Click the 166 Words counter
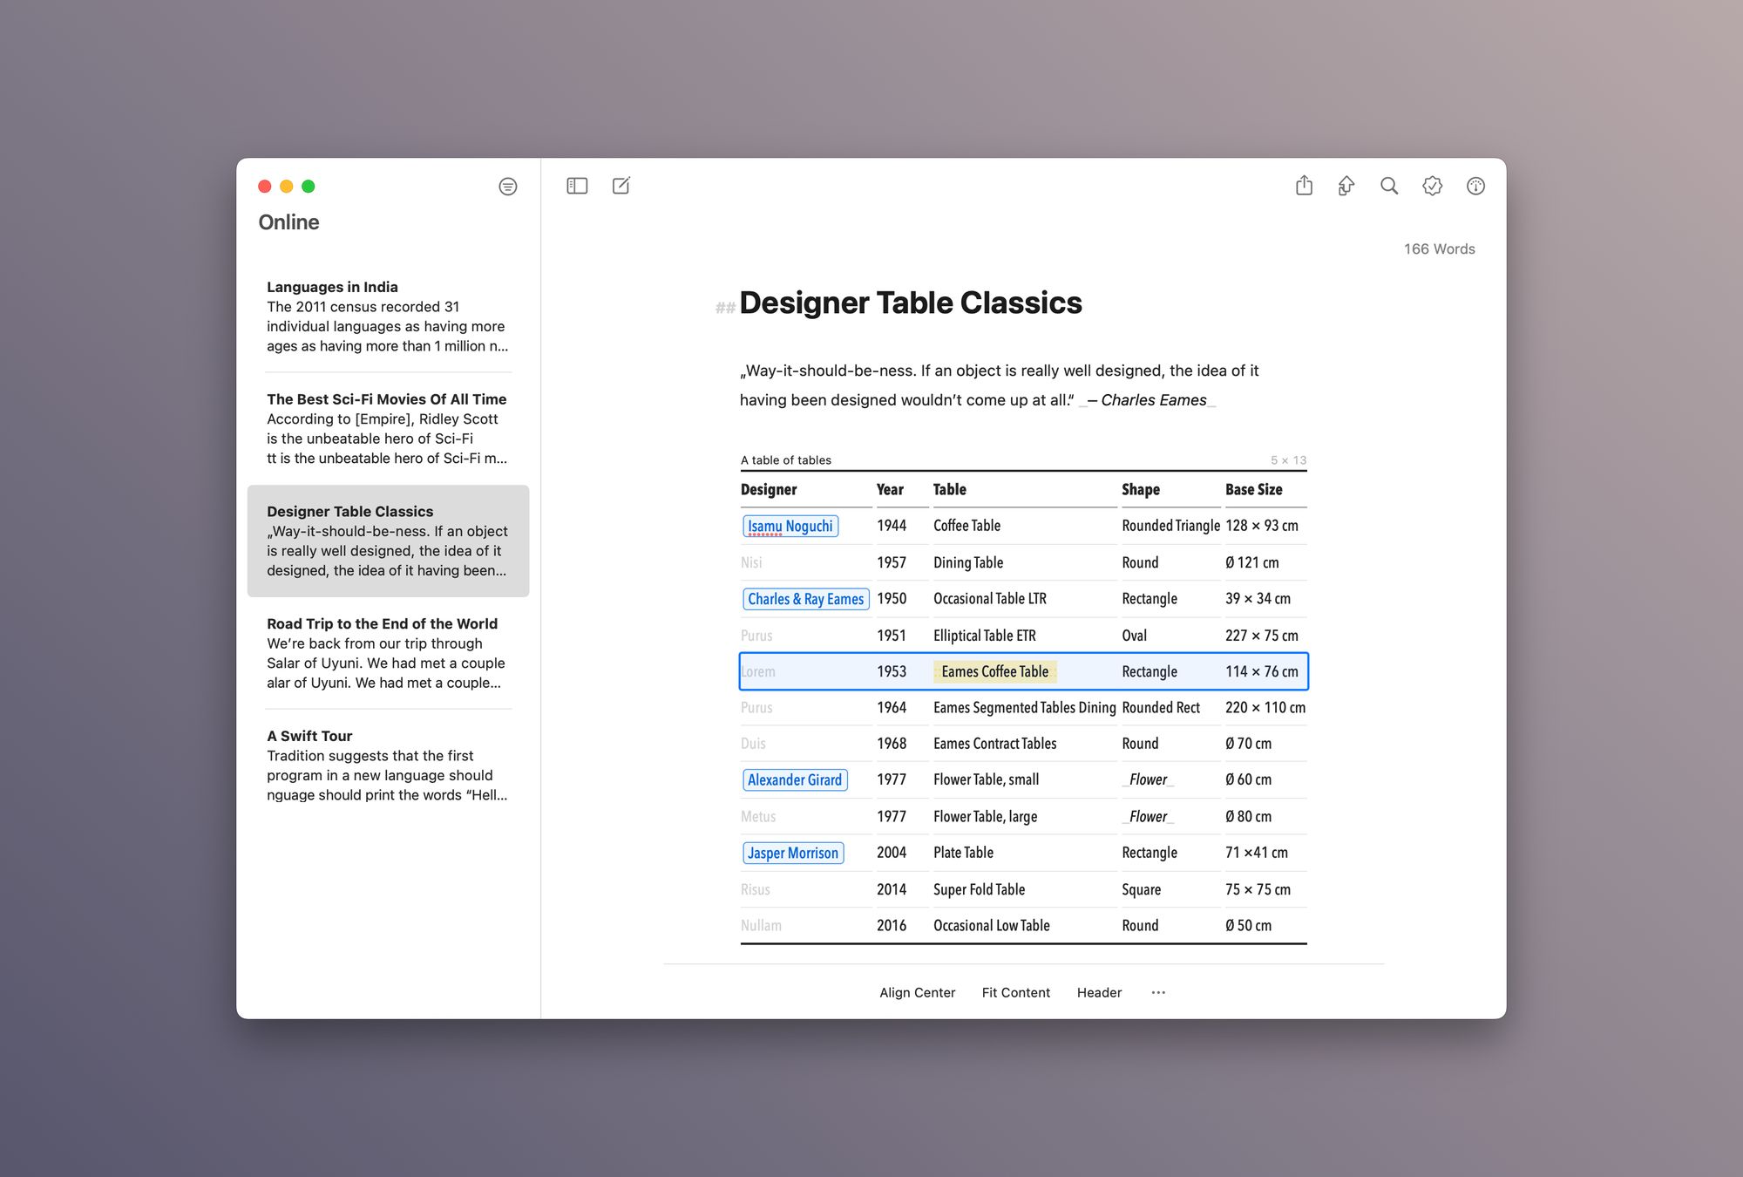The height and width of the screenshot is (1177, 1743). tap(1439, 249)
